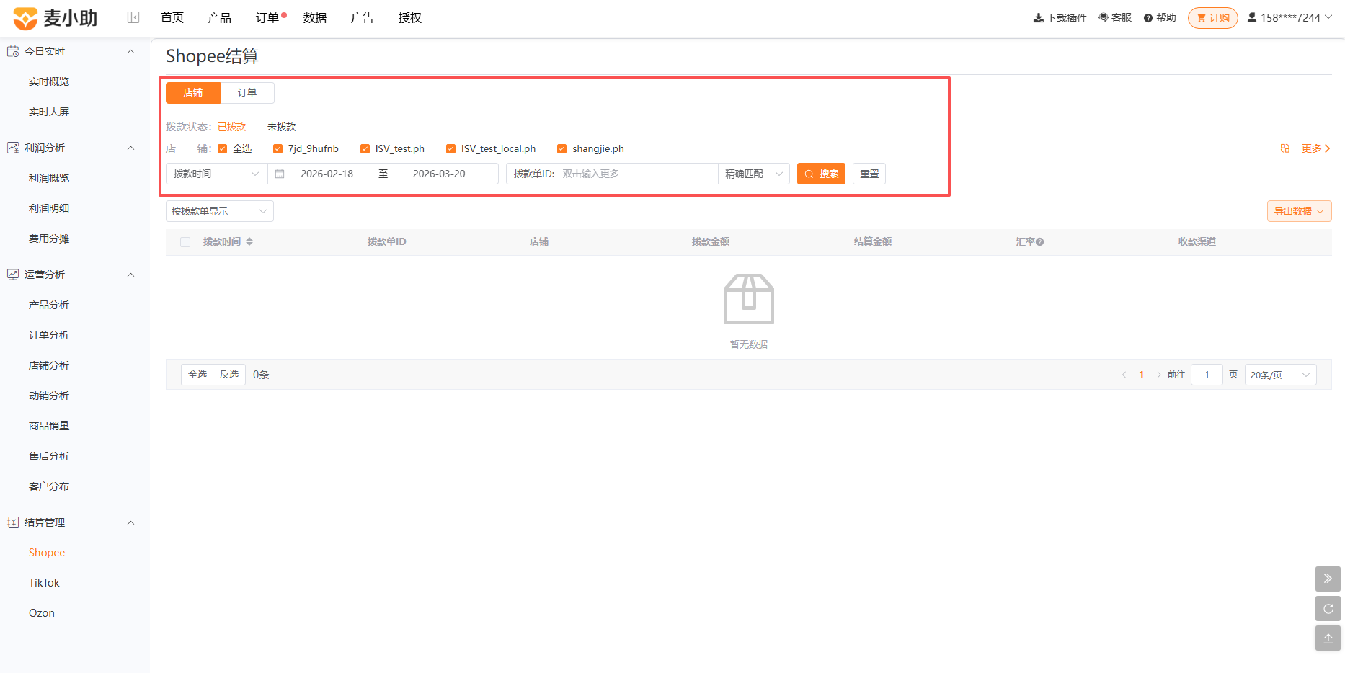Click page number 1
This screenshot has height=673, width=1345.
point(1141,375)
